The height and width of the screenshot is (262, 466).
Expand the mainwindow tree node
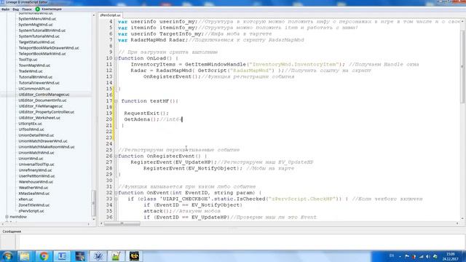[x=7, y=217]
